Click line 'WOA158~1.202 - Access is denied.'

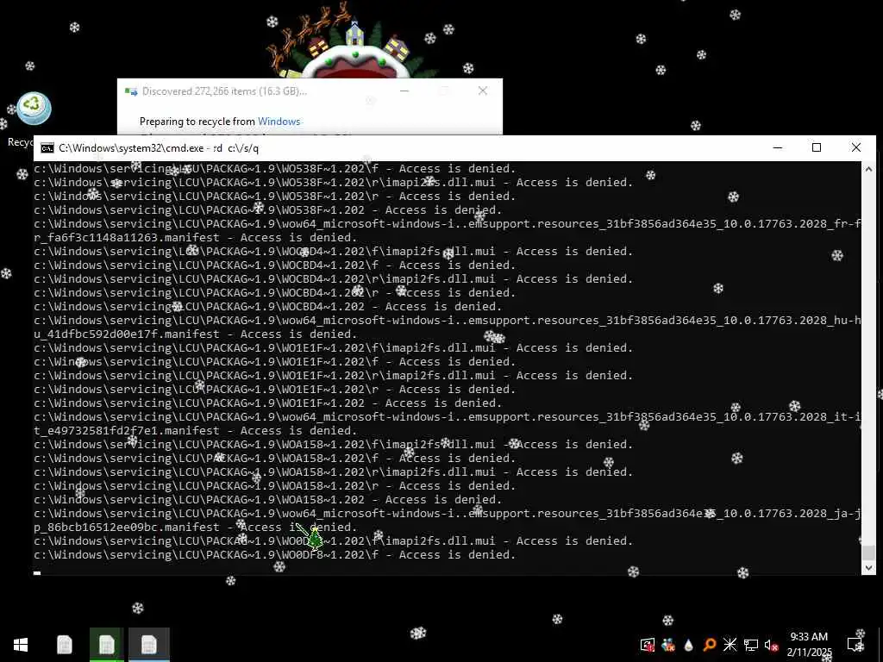(x=267, y=500)
